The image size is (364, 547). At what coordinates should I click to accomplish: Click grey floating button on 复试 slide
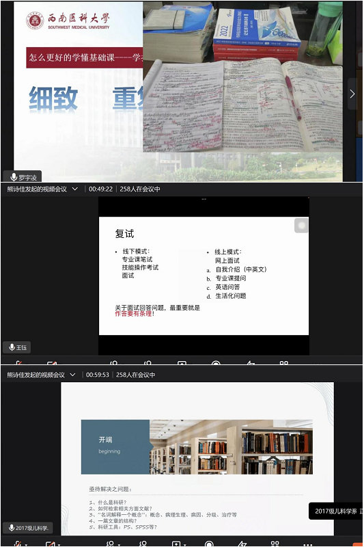(x=301, y=226)
